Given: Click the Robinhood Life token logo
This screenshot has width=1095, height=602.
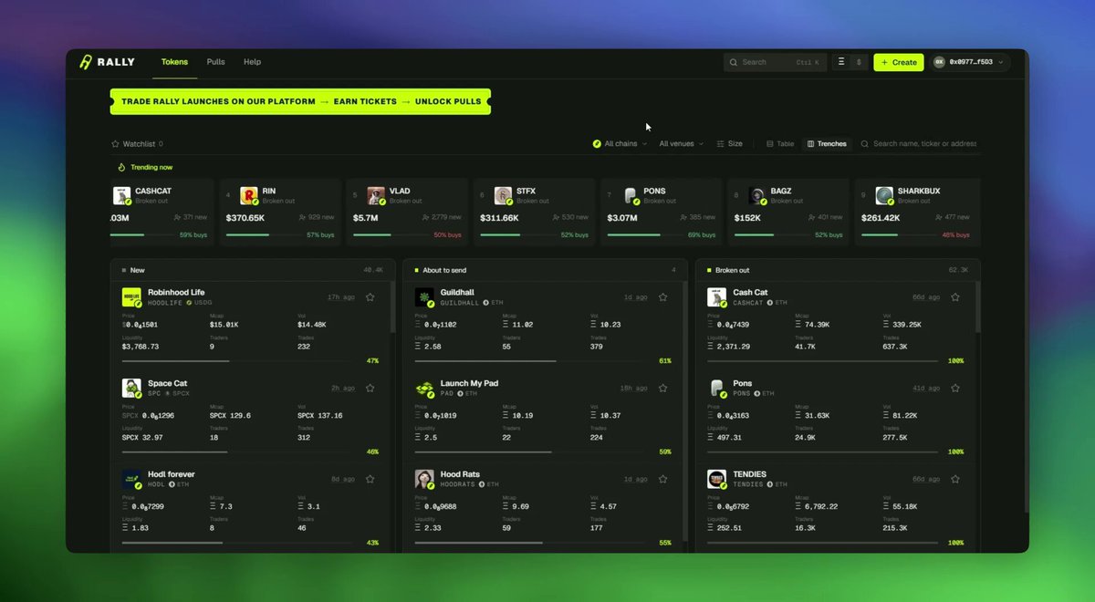Looking at the screenshot, I should click(x=131, y=297).
